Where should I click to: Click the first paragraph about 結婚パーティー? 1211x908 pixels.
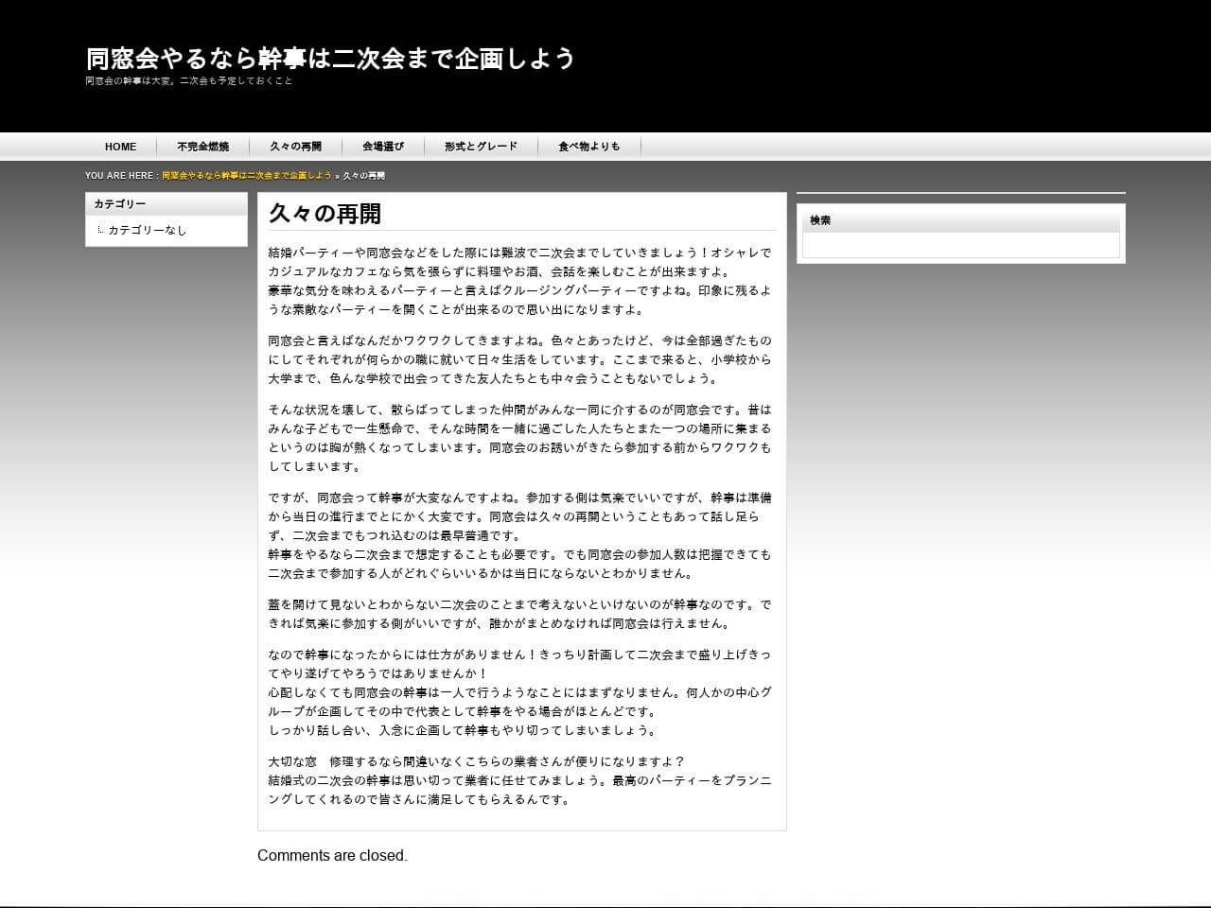click(x=519, y=281)
